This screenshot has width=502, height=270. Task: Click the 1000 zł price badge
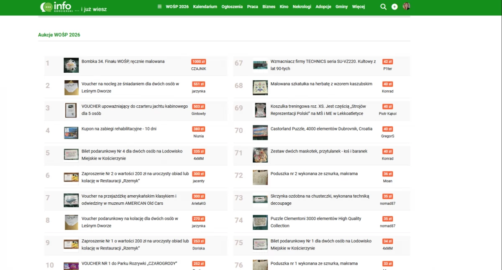click(199, 61)
